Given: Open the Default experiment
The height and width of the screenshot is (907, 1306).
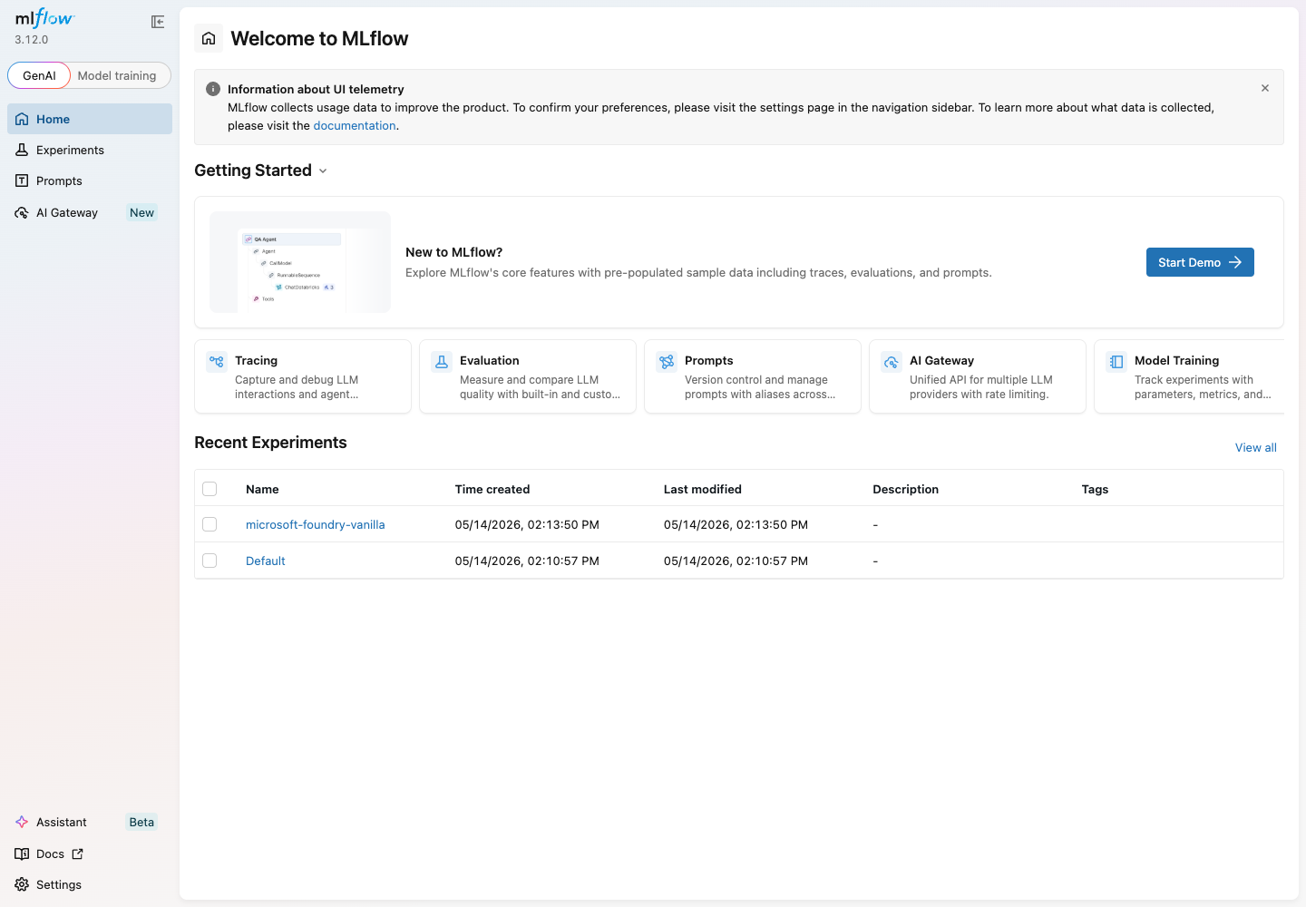Looking at the screenshot, I should [x=266, y=561].
